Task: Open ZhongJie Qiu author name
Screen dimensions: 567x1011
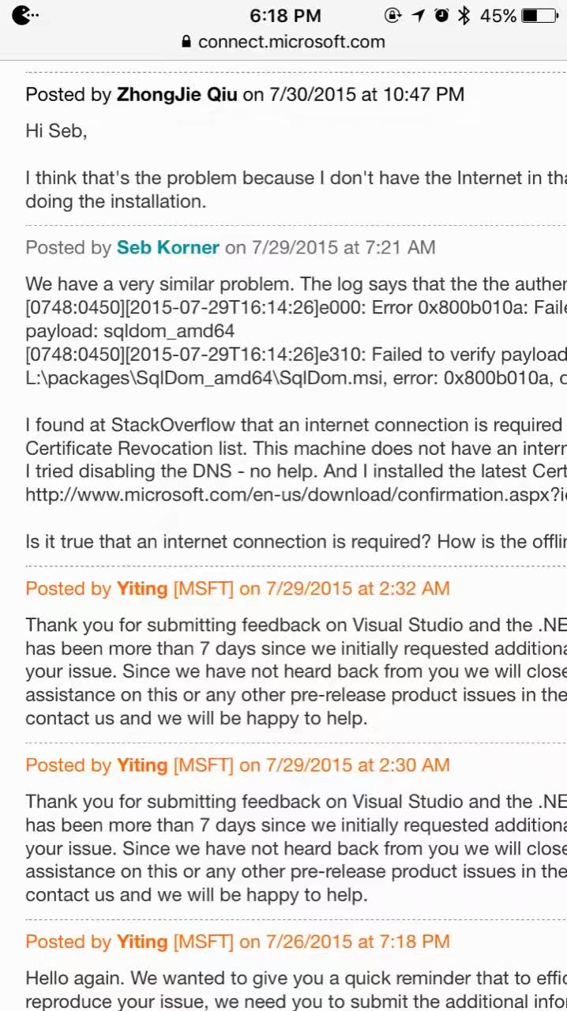Action: (177, 94)
